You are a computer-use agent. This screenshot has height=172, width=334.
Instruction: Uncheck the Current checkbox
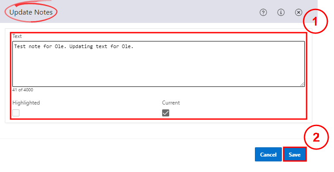tap(166, 113)
